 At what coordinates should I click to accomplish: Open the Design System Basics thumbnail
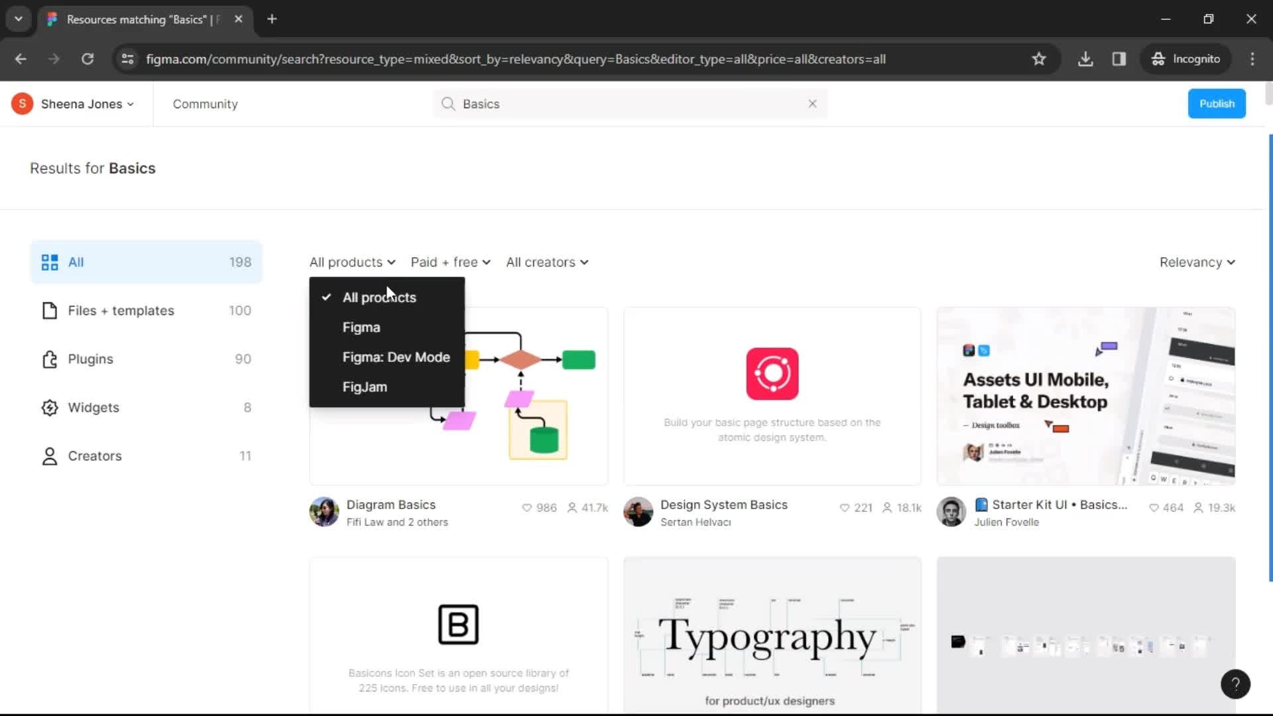pyautogui.click(x=772, y=396)
